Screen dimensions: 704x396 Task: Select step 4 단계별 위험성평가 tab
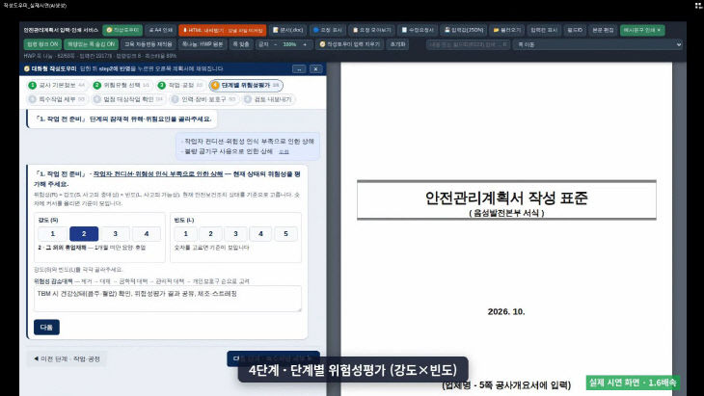click(x=246, y=85)
